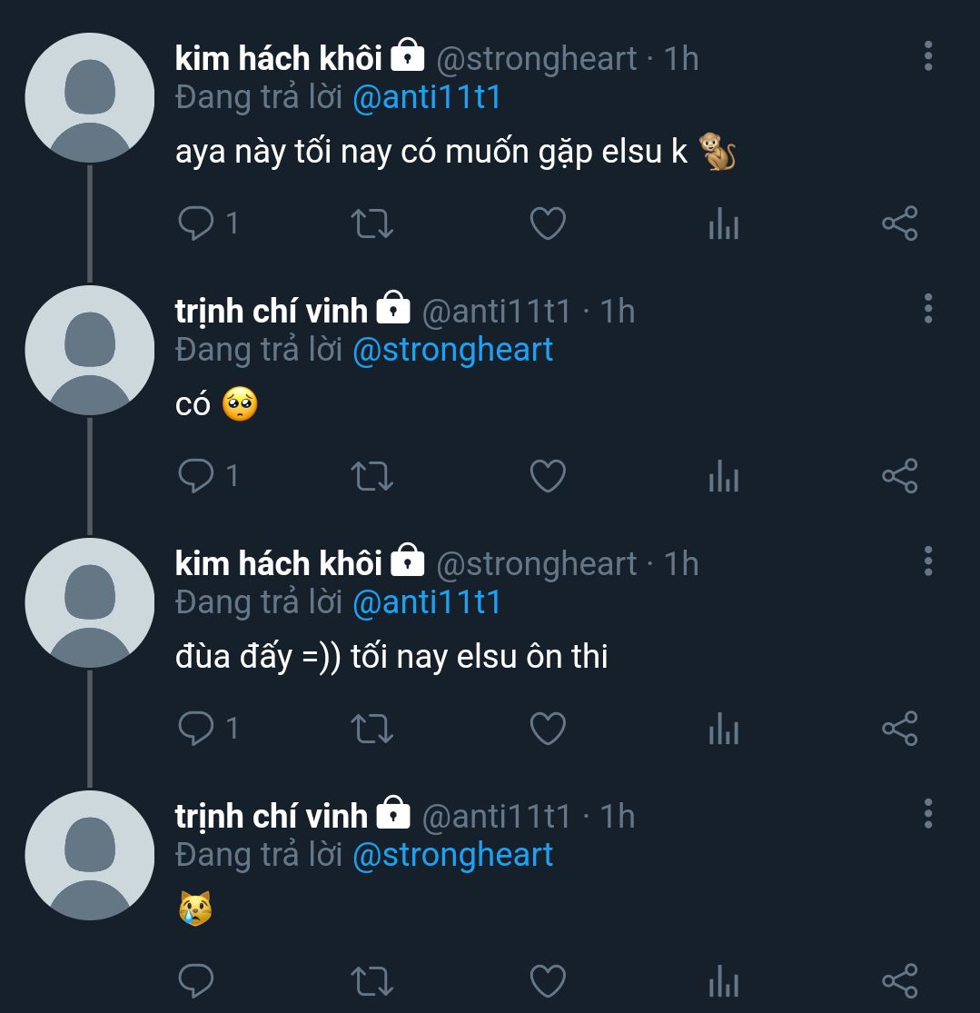Open more options on first tweet
Viewport: 980px width, 1013px height.
pyautogui.click(x=927, y=56)
